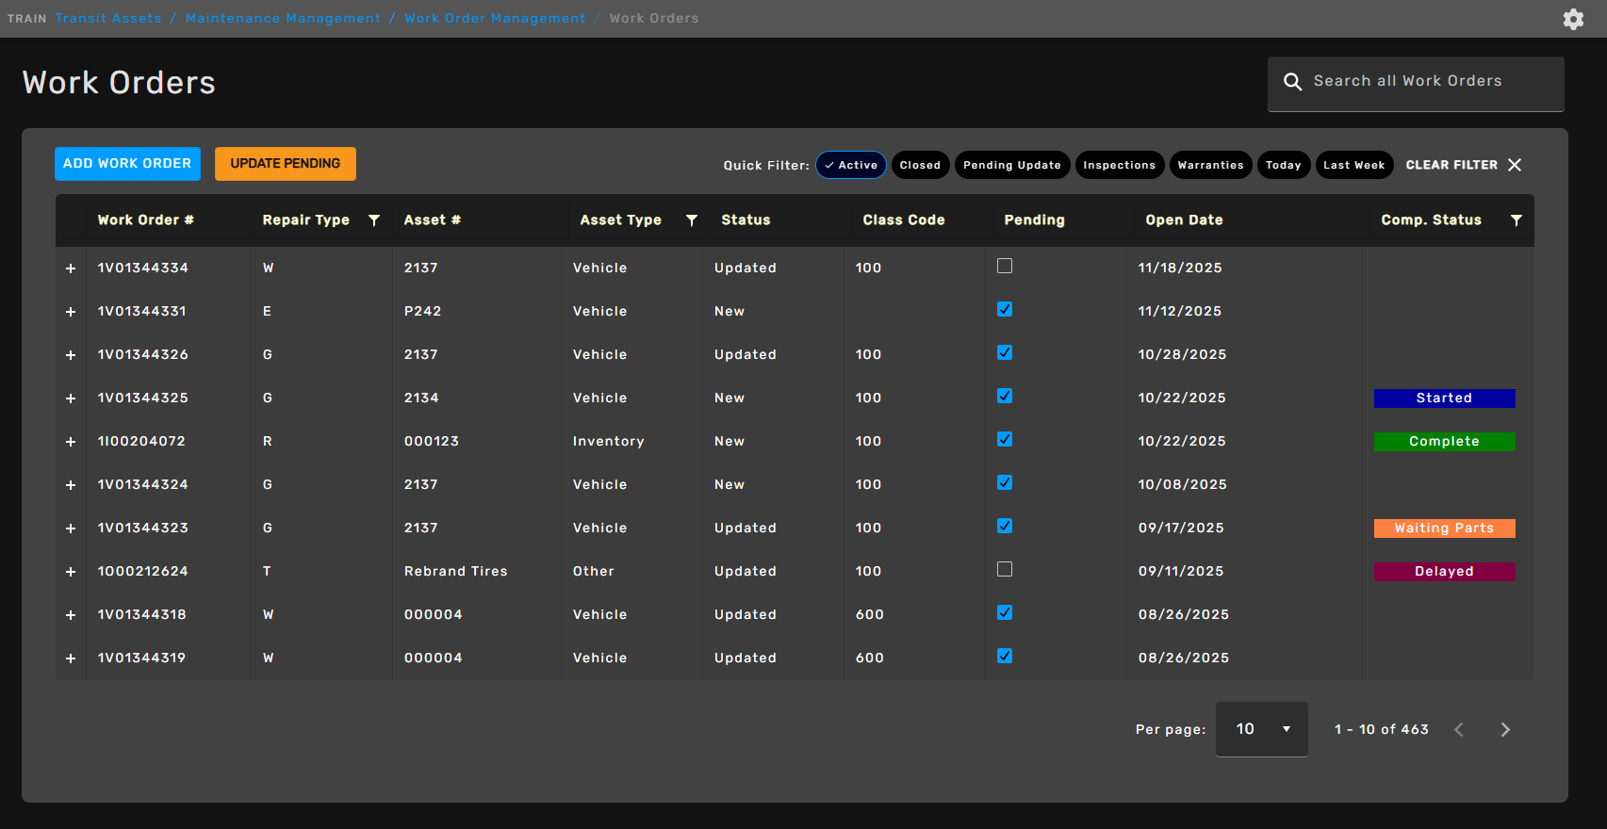Viewport: 1607px width, 829px height.
Task: Apply the Last Week quick filter
Action: (1353, 165)
